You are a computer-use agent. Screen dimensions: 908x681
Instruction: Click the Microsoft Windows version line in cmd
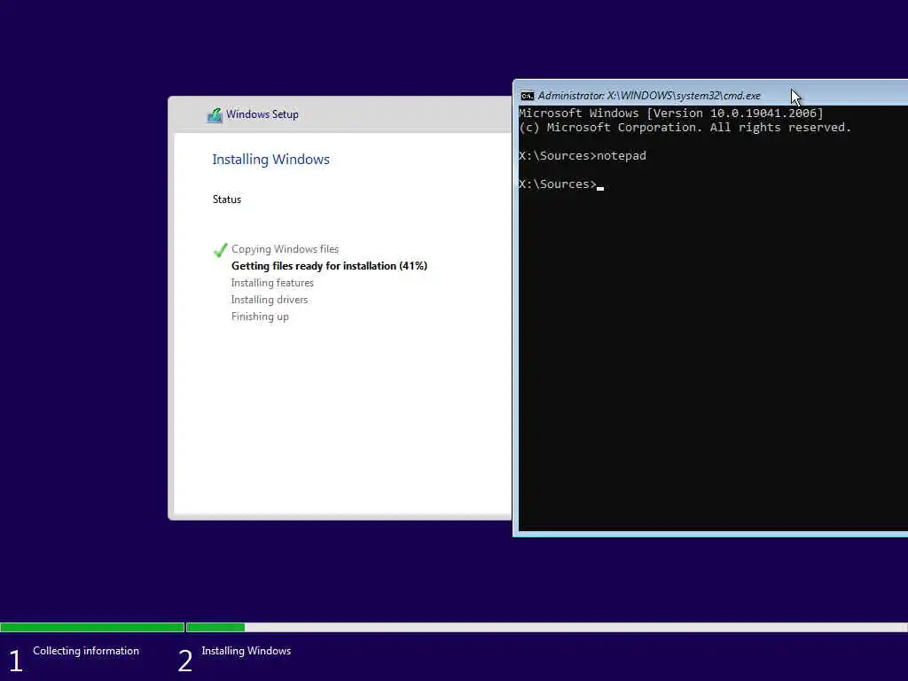tap(670, 113)
